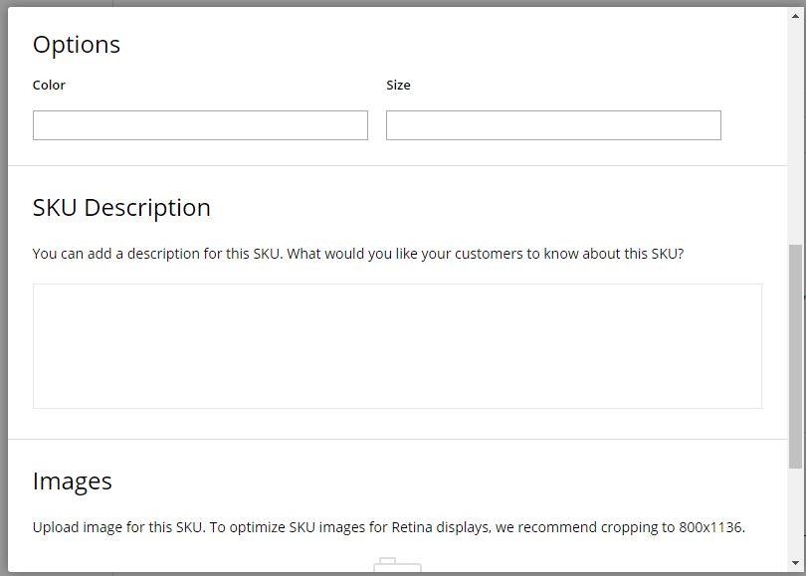The image size is (806, 576).
Task: Focus the Size option input field
Action: tap(553, 125)
